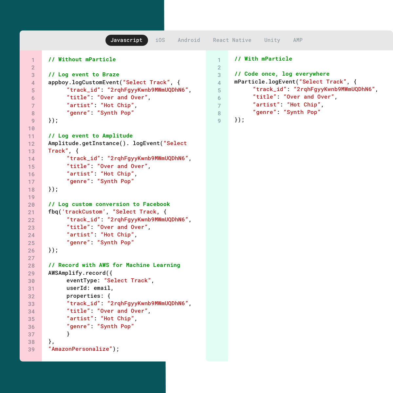
Task: Click the "userId: email," line
Action: (x=90, y=288)
